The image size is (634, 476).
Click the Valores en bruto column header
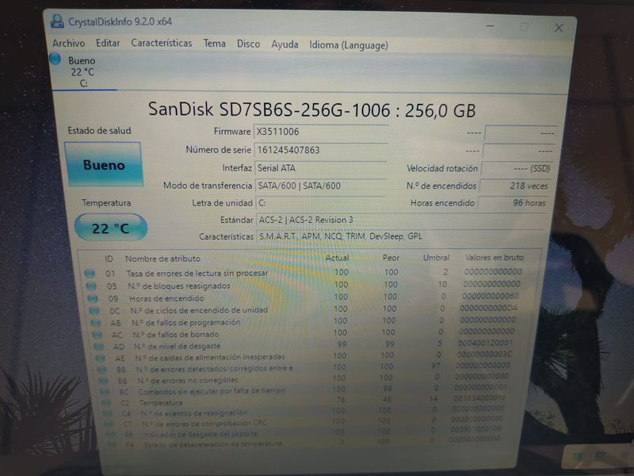494,257
